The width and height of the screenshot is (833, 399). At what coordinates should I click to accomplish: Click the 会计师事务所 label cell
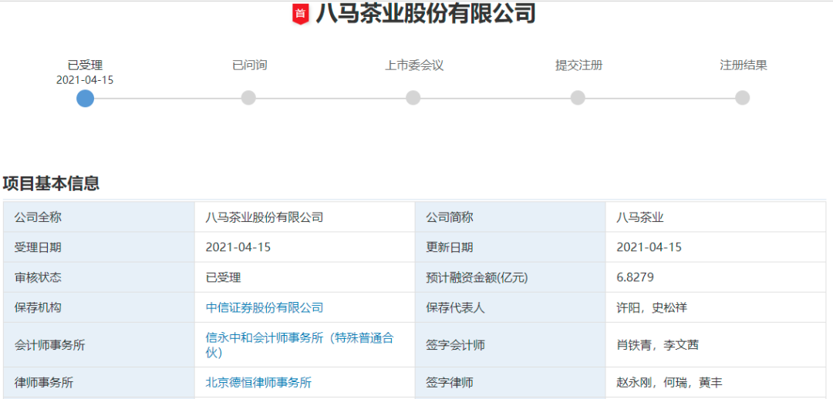click(x=99, y=345)
